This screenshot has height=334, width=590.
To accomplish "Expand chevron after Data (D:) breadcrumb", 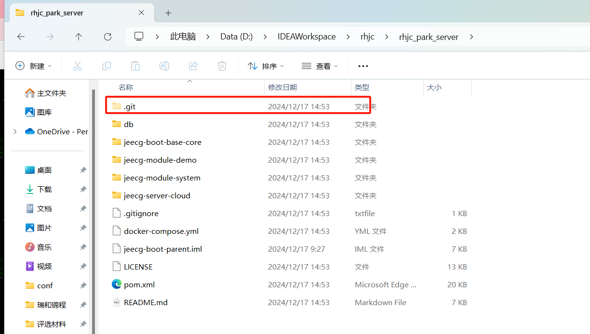I will [264, 37].
